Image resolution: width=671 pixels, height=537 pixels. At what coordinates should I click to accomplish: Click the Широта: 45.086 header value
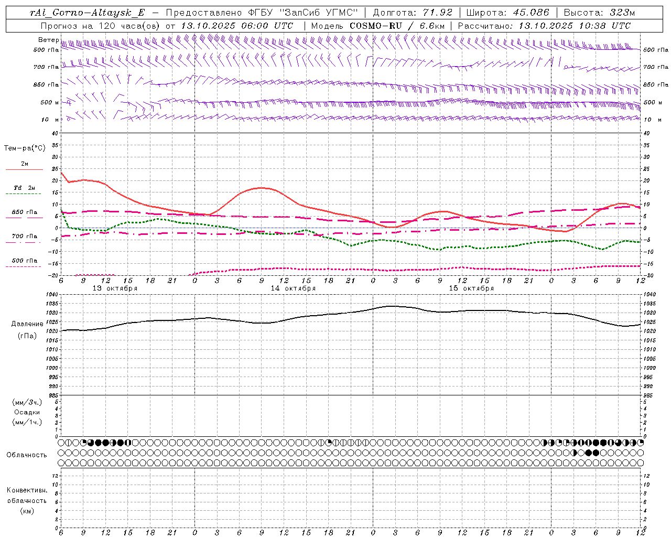pos(508,13)
